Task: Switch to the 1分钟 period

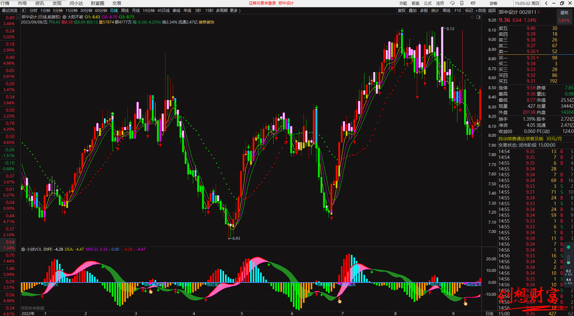Action: (x=45, y=11)
